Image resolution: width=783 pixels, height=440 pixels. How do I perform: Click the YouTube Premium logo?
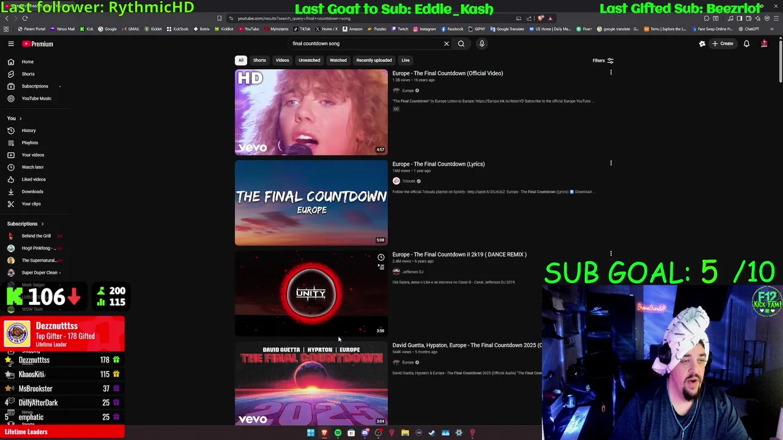click(38, 44)
